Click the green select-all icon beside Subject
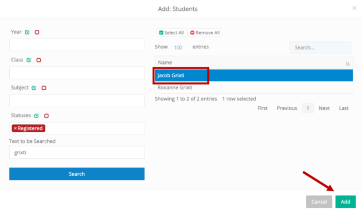 click(x=34, y=88)
